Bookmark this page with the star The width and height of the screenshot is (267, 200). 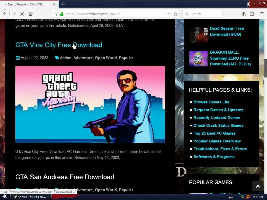tap(176, 14)
